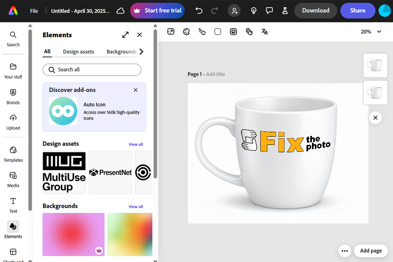Open Brands in the sidebar
The image size is (393, 262).
(x=13, y=97)
